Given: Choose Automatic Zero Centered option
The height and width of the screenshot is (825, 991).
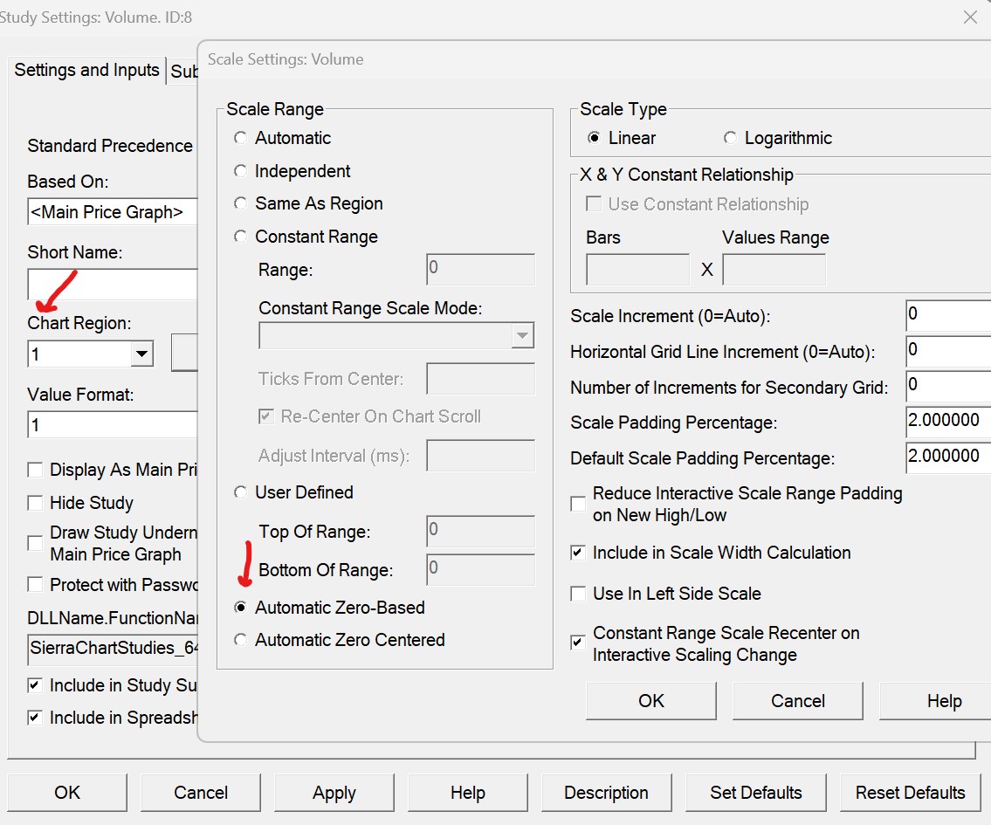Looking at the screenshot, I should (x=240, y=641).
